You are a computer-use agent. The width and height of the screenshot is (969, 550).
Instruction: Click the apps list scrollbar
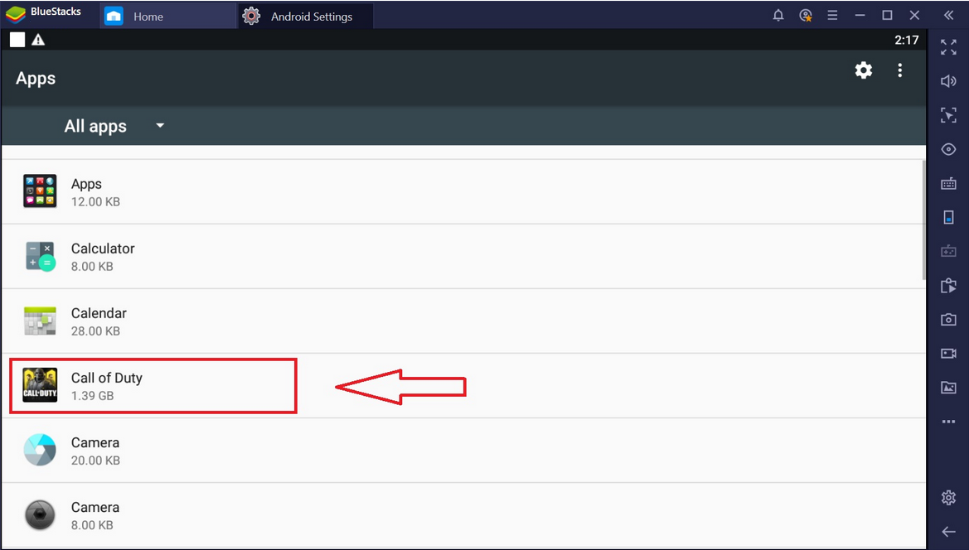[x=924, y=220]
